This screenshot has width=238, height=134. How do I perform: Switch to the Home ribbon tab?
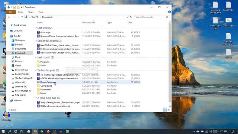pos(21,12)
